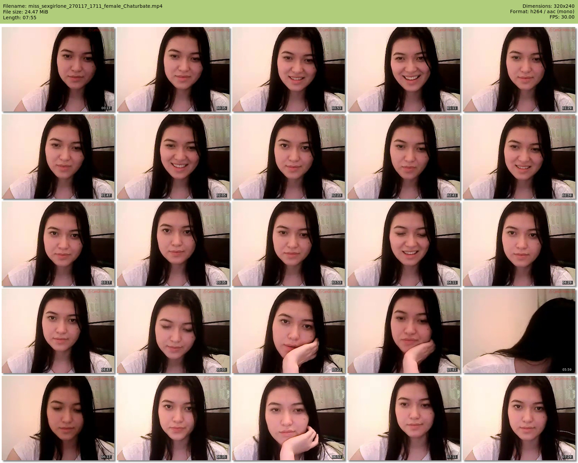Select the "FPS: 30.00" text
This screenshot has width=578, height=463.
point(562,17)
